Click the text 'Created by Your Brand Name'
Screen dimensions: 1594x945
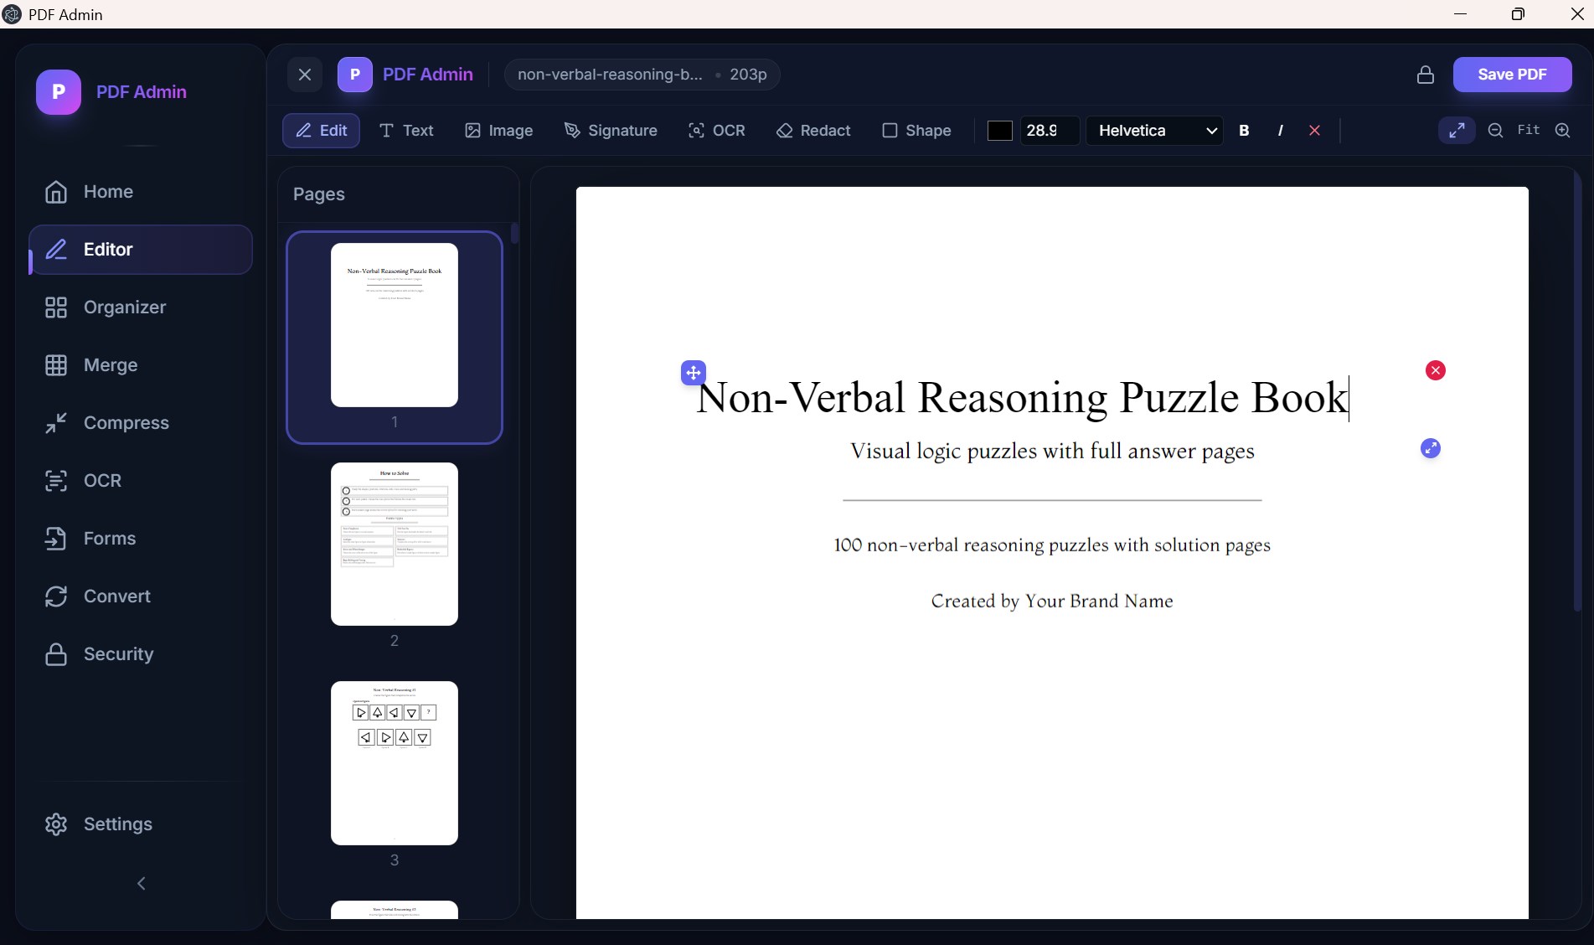coord(1052,602)
